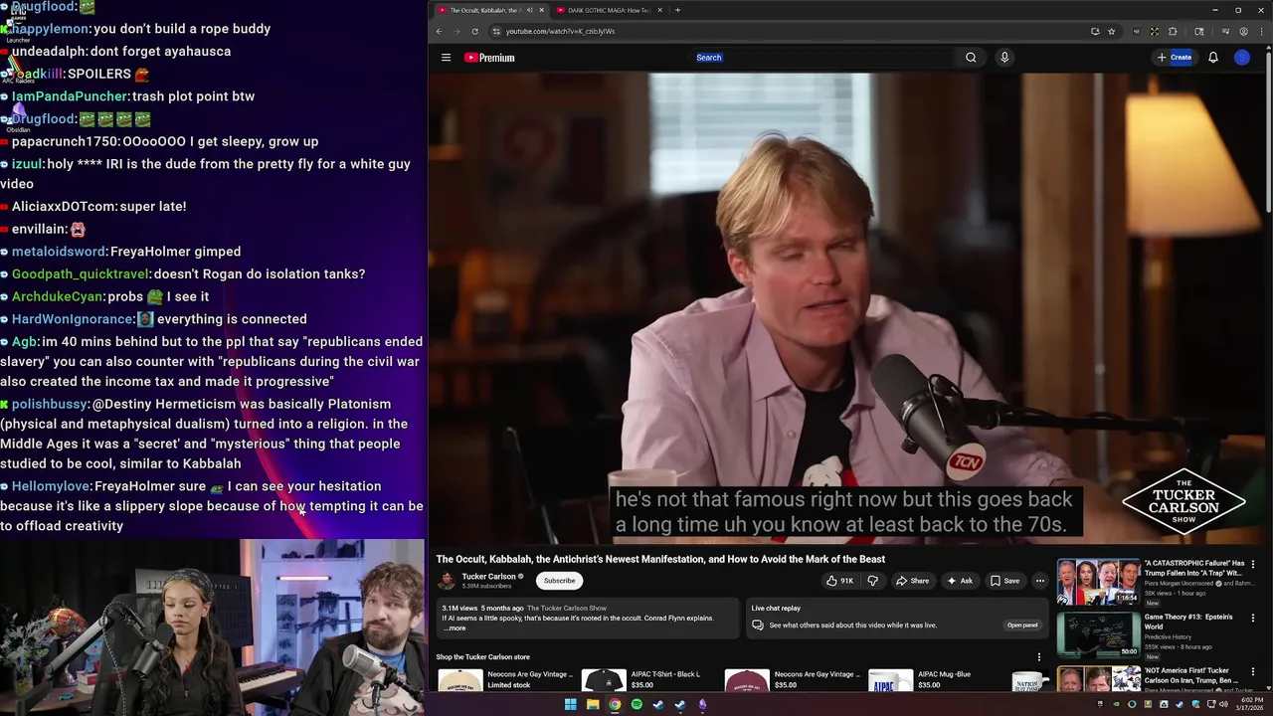Open The Tucker Carlson Show link

click(567, 608)
